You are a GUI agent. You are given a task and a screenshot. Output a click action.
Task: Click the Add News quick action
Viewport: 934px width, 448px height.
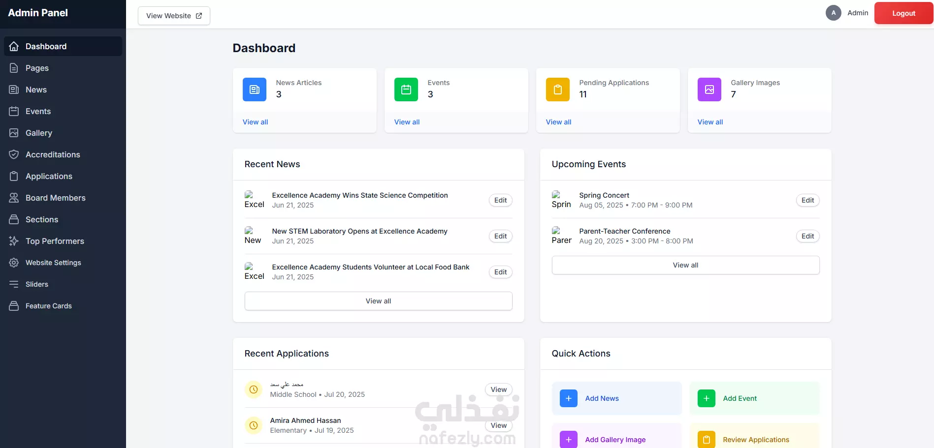point(616,398)
